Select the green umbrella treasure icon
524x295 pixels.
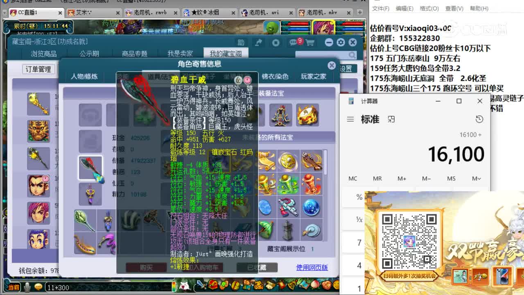tap(267, 231)
